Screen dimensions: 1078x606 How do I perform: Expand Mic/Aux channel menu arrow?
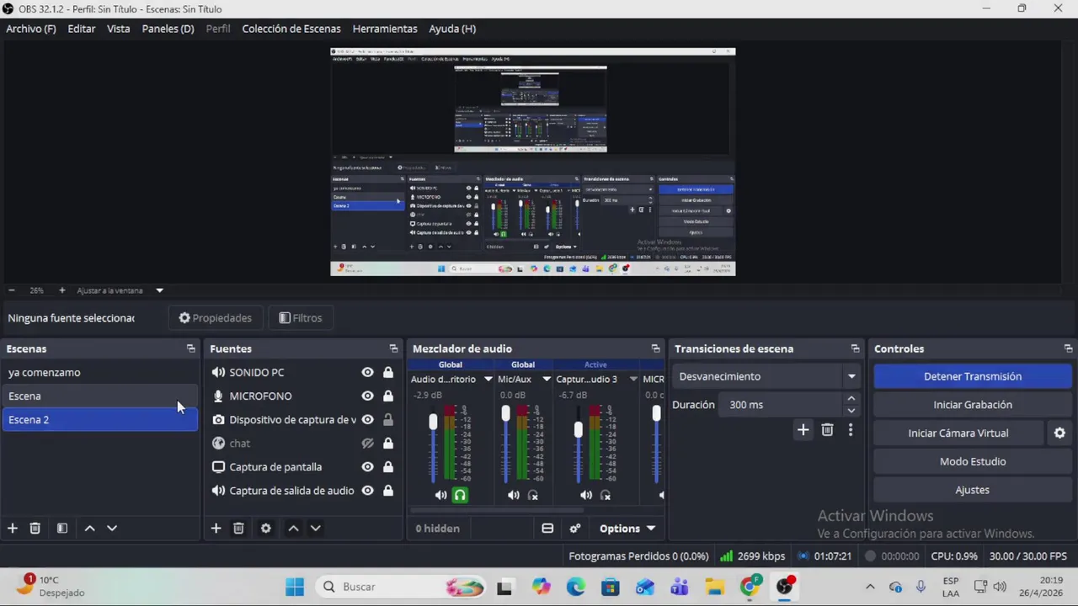(x=547, y=379)
